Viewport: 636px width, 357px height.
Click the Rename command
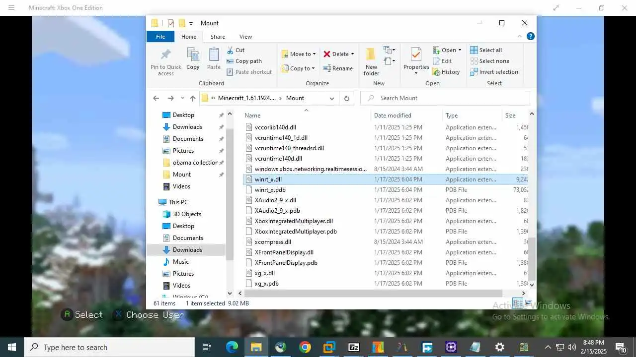(338, 68)
